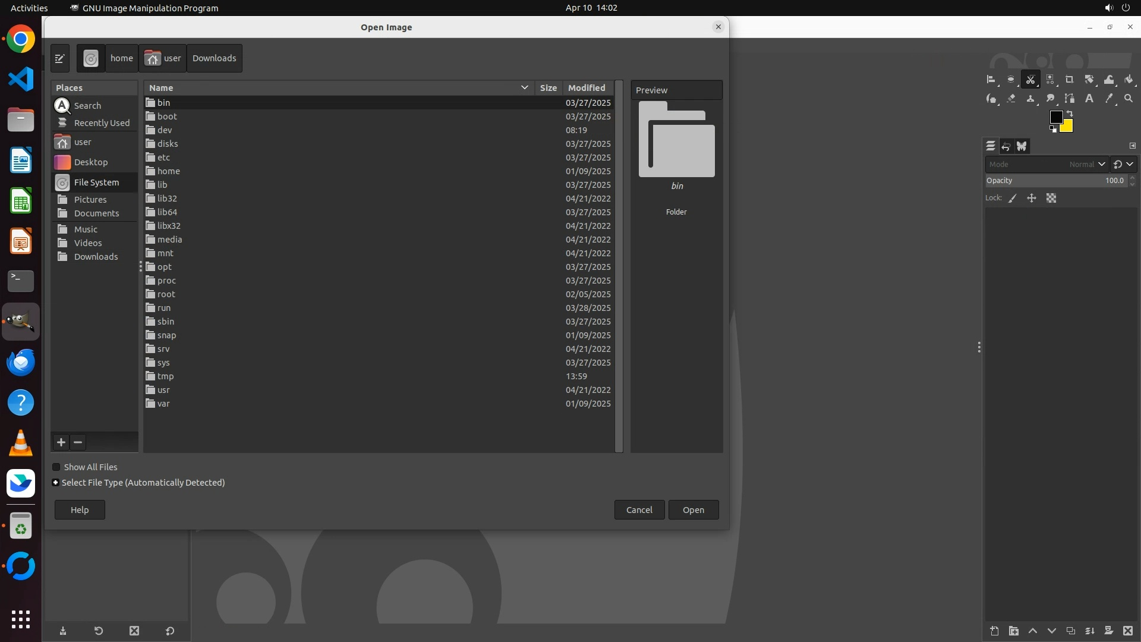
Task: Expand Select File Type section
Action: click(x=56, y=483)
